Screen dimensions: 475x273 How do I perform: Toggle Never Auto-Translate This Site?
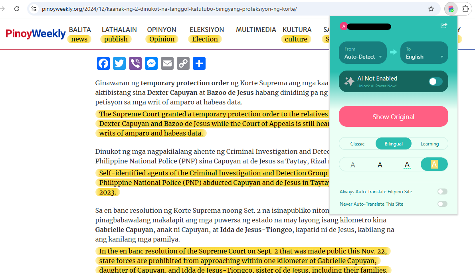click(442, 204)
